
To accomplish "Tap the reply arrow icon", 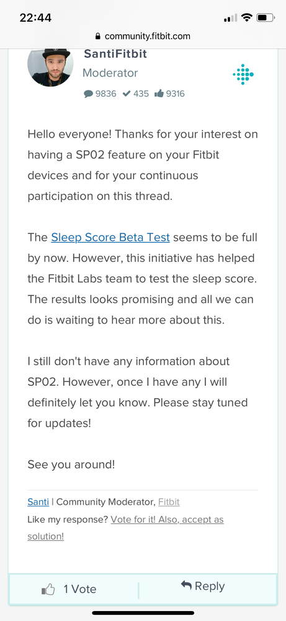I will [186, 585].
